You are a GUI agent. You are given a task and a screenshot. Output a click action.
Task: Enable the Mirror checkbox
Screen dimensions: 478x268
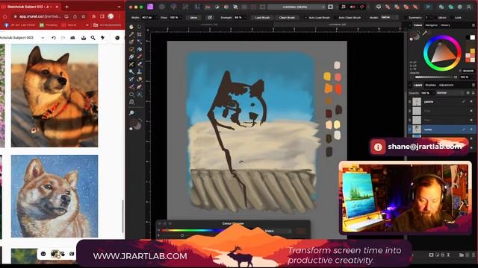pyautogui.click(x=435, y=18)
